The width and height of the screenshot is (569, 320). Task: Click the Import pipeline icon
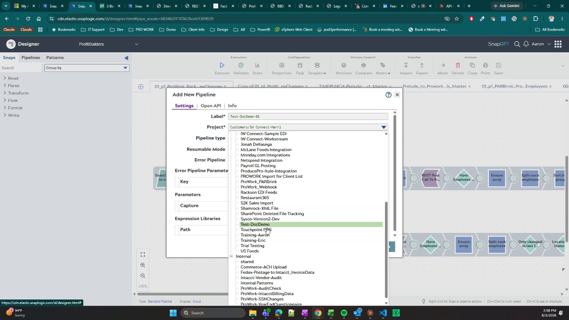tap(406, 65)
